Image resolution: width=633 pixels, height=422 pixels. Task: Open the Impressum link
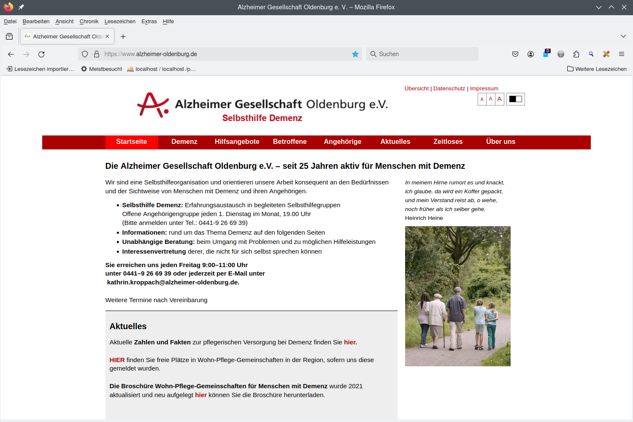[x=484, y=88]
